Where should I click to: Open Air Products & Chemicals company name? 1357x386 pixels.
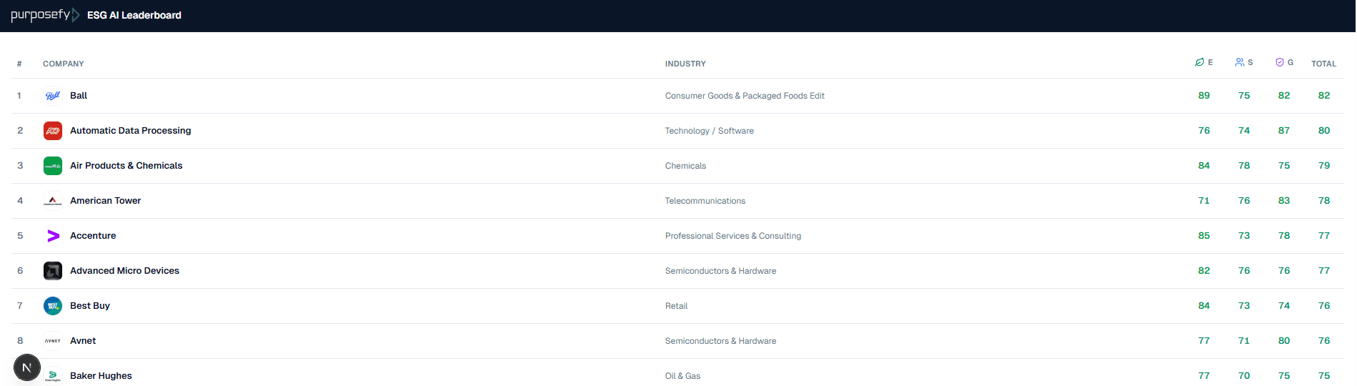pyautogui.click(x=126, y=166)
